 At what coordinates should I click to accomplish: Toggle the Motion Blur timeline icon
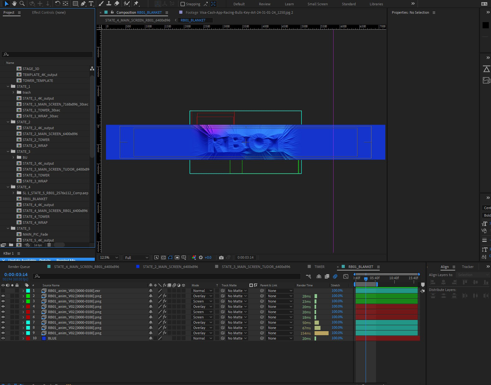pyautogui.click(x=335, y=276)
